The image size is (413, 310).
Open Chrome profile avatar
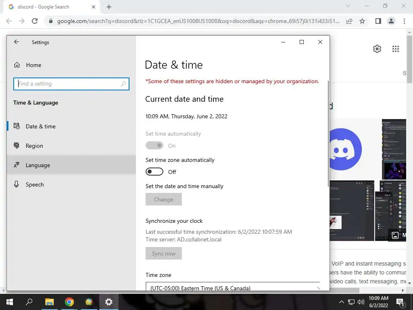[x=391, y=21]
